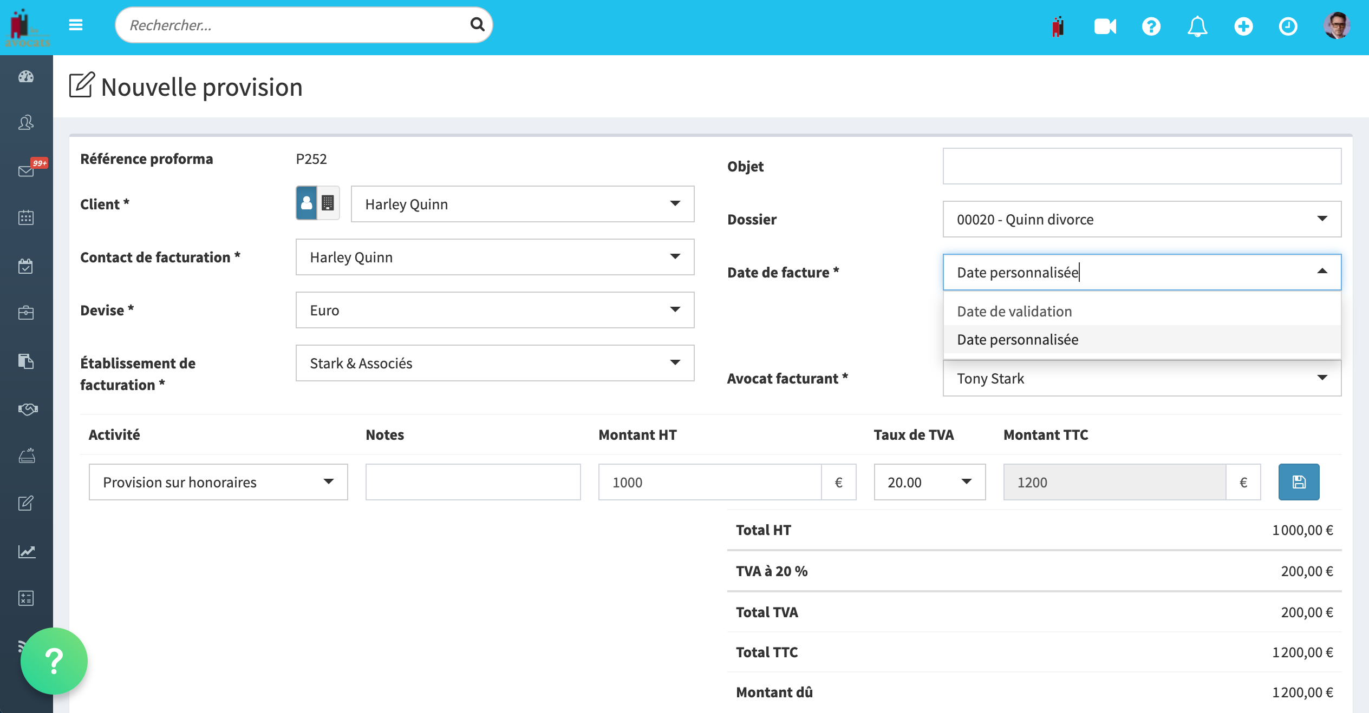Open the green help chat bubble
This screenshot has height=713, width=1369.
[x=54, y=661]
